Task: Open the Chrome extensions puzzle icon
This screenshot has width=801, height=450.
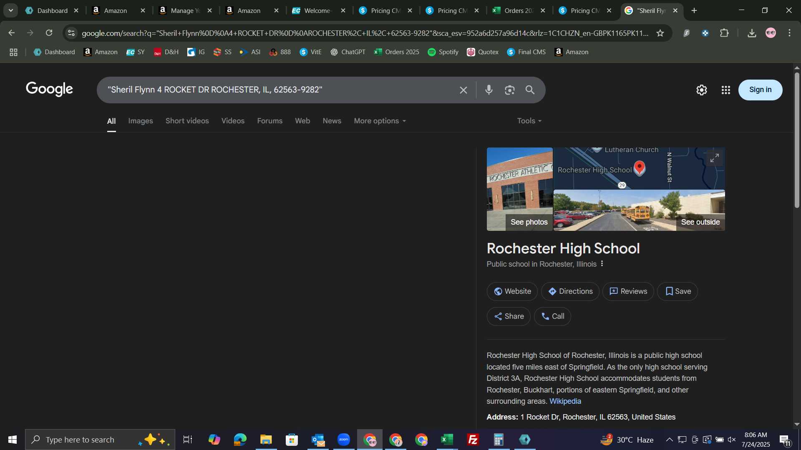Action: [725, 33]
